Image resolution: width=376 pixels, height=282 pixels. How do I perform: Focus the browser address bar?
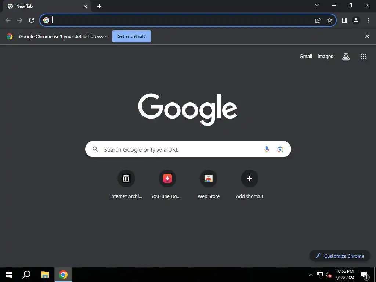[x=188, y=20]
